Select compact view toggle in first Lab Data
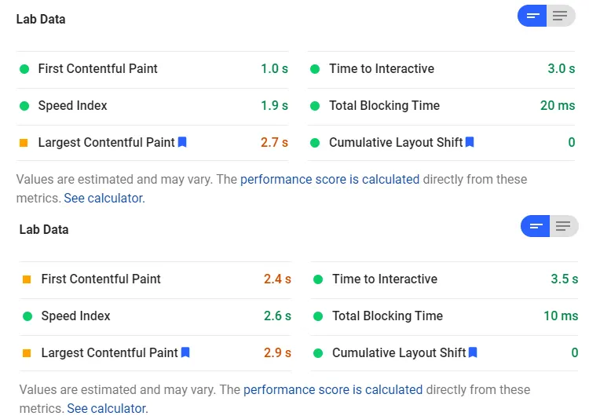Image resolution: width=589 pixels, height=416 pixels. pos(532,16)
